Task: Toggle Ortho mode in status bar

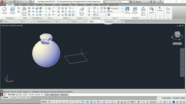Action: click(65, 102)
